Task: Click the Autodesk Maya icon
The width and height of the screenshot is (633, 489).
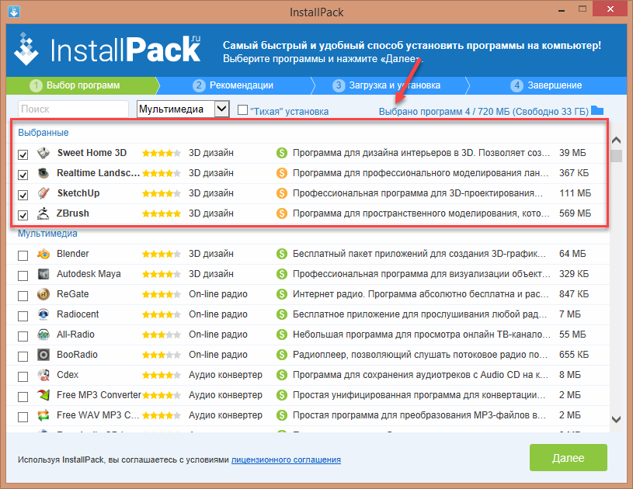Action: click(x=44, y=274)
